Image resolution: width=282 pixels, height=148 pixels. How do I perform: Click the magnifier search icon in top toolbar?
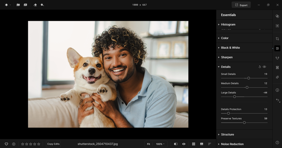[x=42, y=5]
